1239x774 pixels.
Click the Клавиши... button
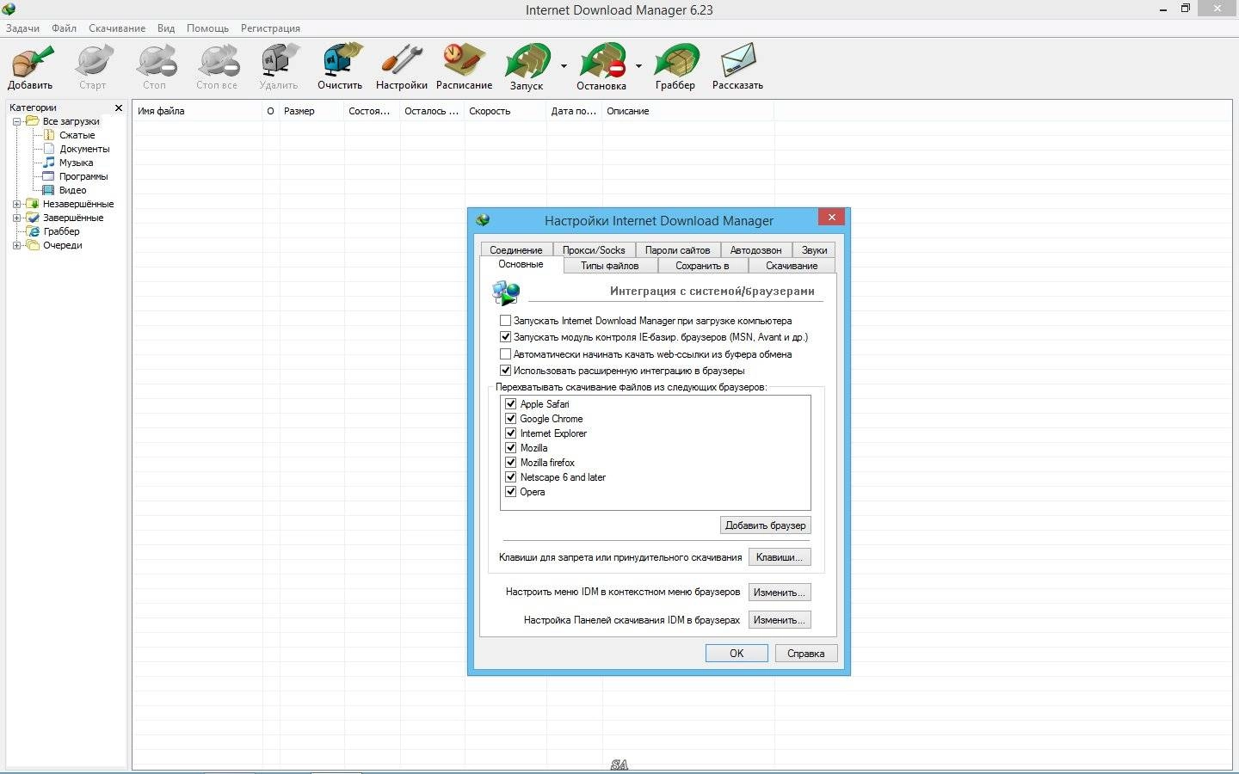pyautogui.click(x=780, y=557)
